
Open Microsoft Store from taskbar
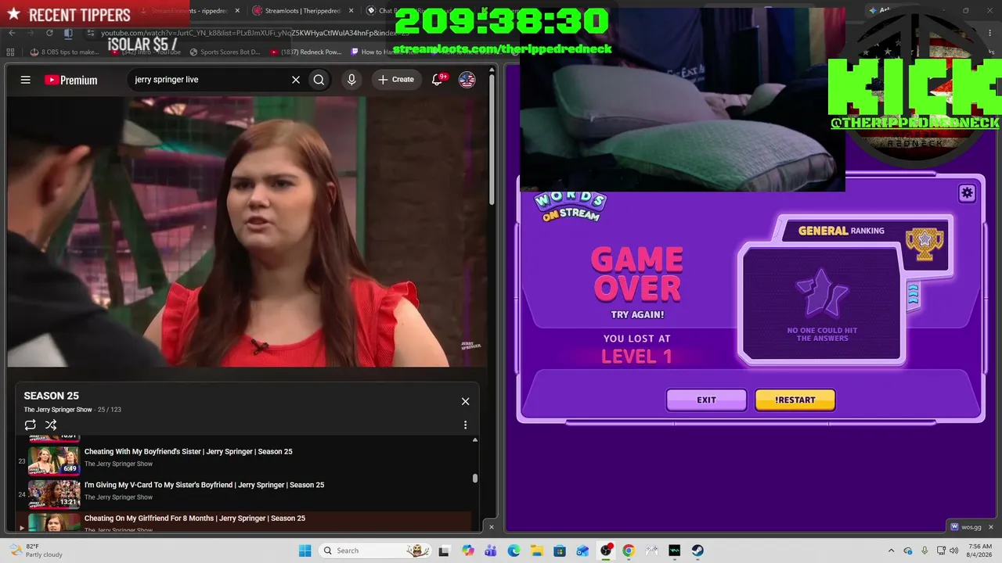(560, 550)
